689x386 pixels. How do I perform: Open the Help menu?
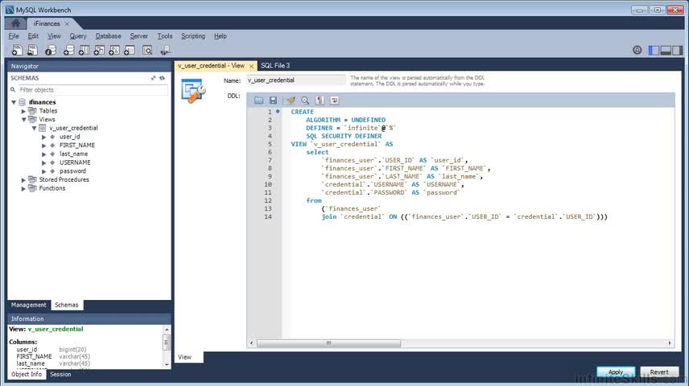tap(221, 36)
